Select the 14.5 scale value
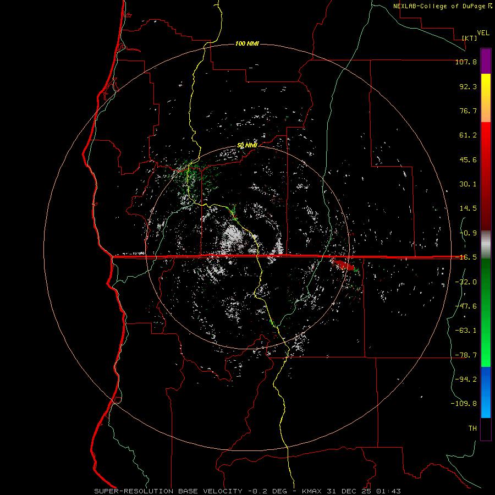 pyautogui.click(x=468, y=208)
